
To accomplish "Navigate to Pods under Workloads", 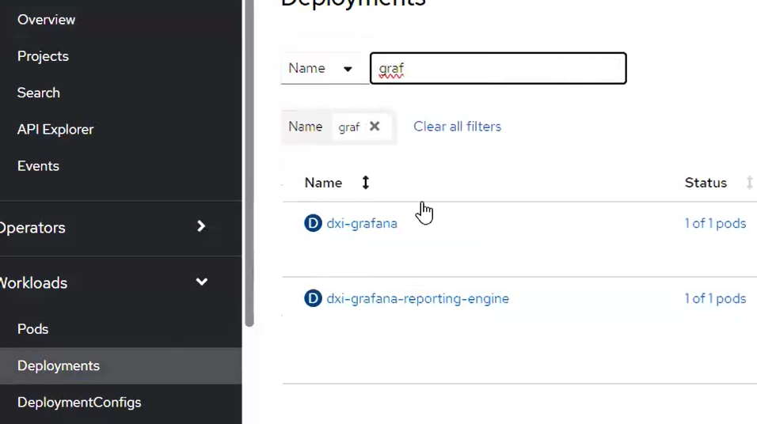I will click(x=32, y=329).
